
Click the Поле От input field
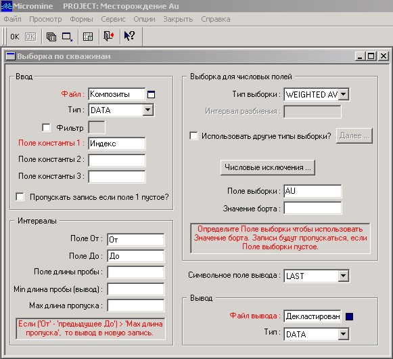[136, 239]
